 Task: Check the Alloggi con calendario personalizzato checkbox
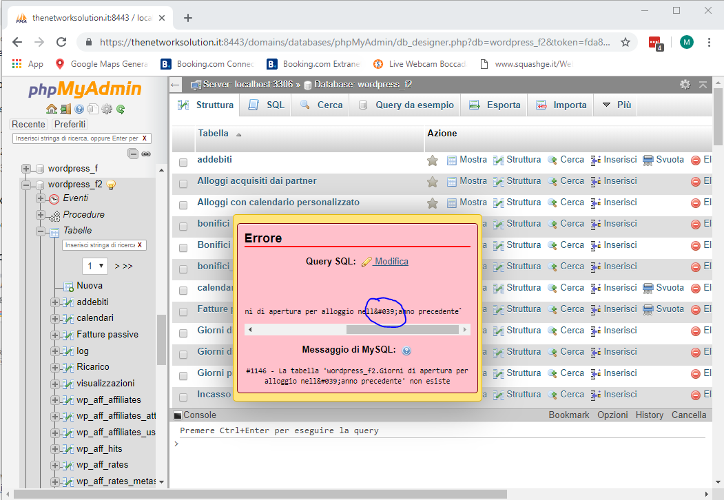click(183, 205)
